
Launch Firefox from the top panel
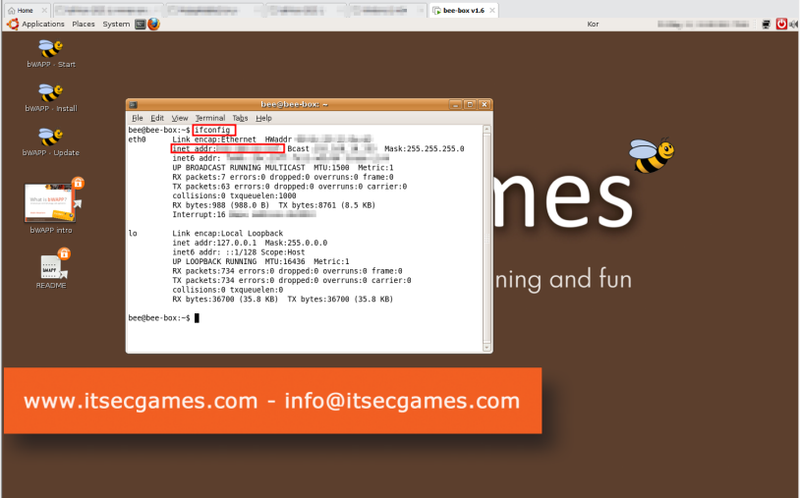click(153, 24)
